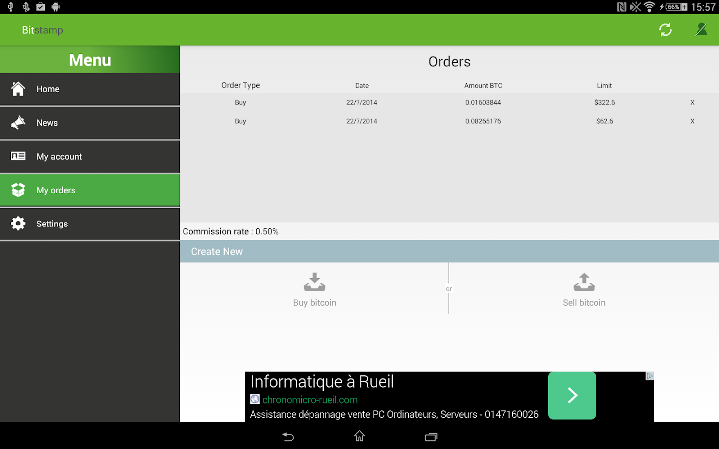The height and width of the screenshot is (449, 719).
Task: Click the Limit column header
Action: (604, 86)
